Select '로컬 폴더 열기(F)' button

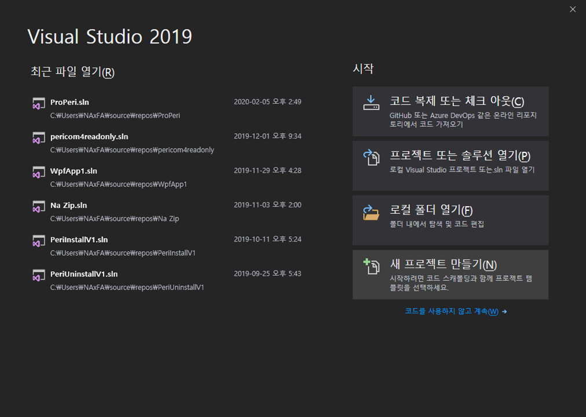pyautogui.click(x=451, y=220)
